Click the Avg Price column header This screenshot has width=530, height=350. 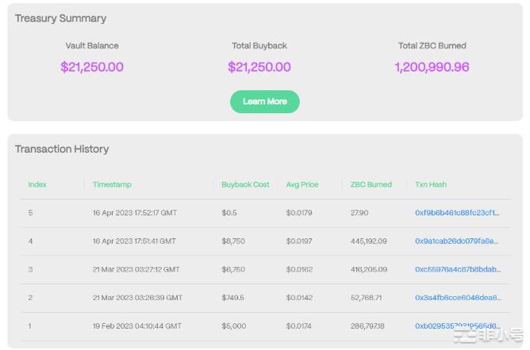coord(302,185)
